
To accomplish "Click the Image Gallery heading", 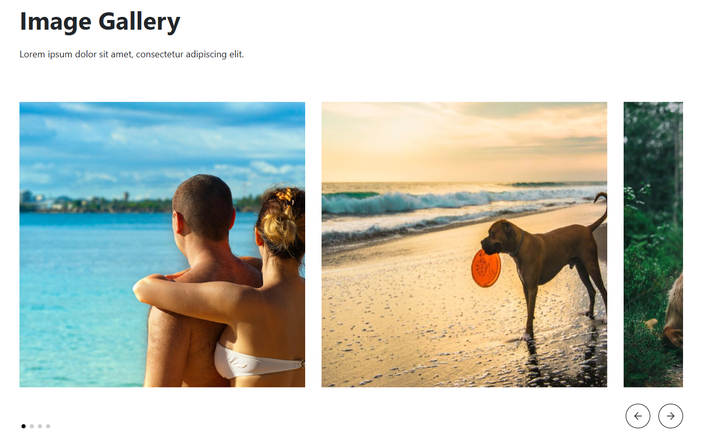I will click(x=100, y=21).
